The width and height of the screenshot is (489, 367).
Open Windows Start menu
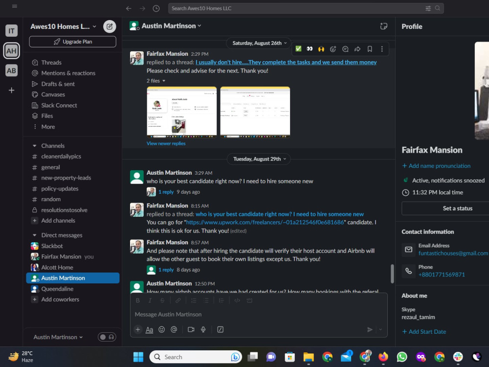click(138, 357)
